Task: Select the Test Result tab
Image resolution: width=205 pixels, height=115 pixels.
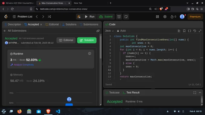Action: click(131, 92)
